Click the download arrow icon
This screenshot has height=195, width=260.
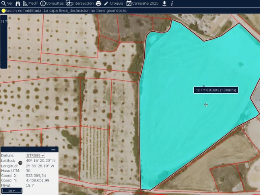(x=164, y=3)
